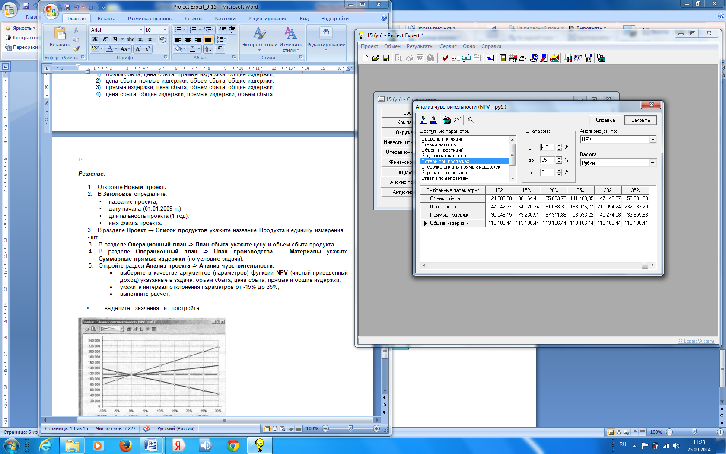Zoom out with Word minus button

325,428
